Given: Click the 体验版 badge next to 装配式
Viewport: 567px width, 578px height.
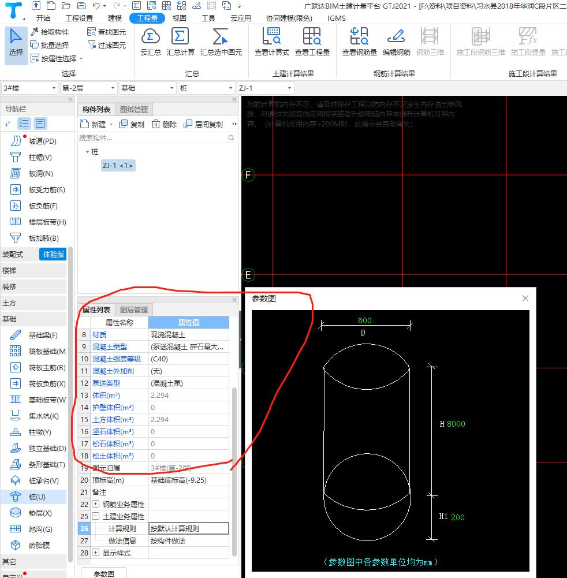Looking at the screenshot, I should point(53,254).
